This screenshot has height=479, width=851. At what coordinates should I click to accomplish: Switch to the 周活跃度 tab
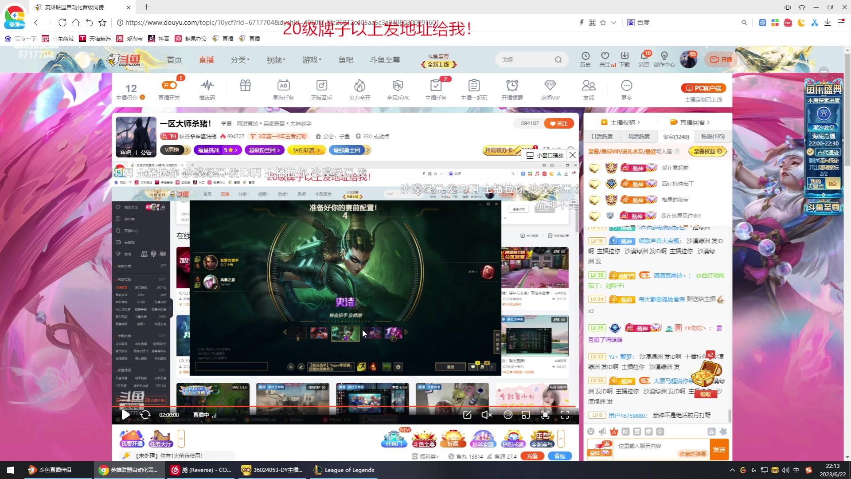[x=639, y=136]
